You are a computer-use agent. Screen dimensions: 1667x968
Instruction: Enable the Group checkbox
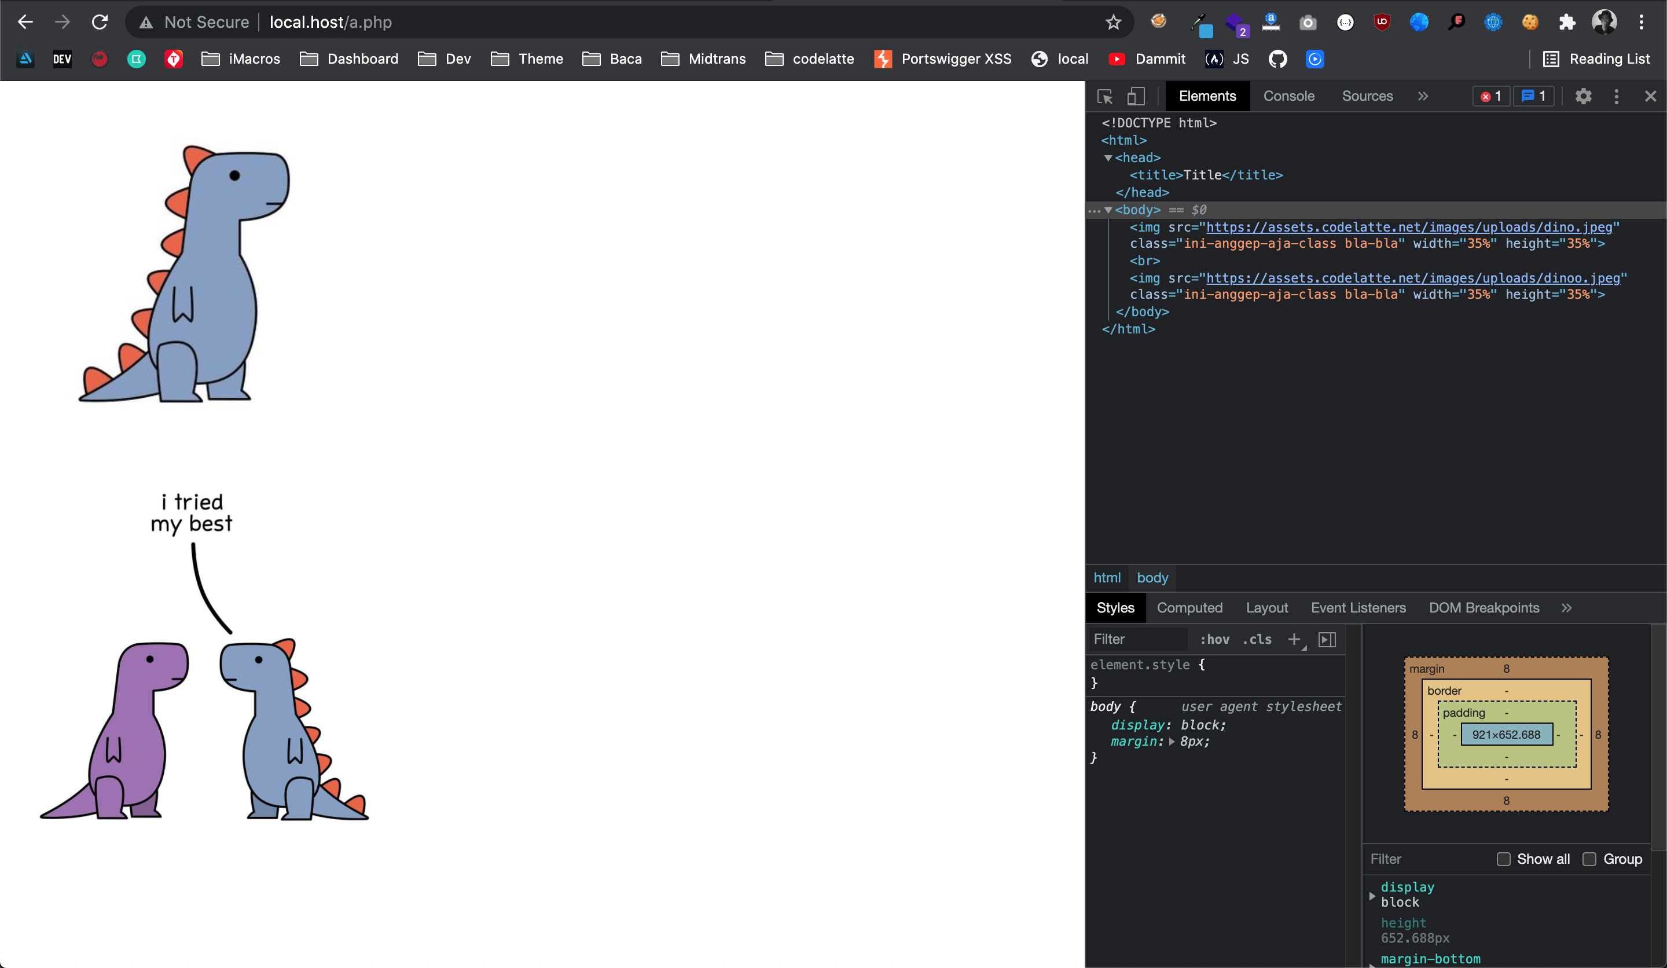(x=1589, y=859)
